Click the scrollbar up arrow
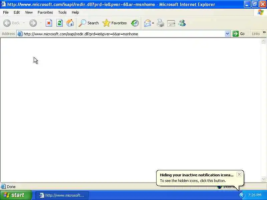267x200 pixels. (263, 41)
